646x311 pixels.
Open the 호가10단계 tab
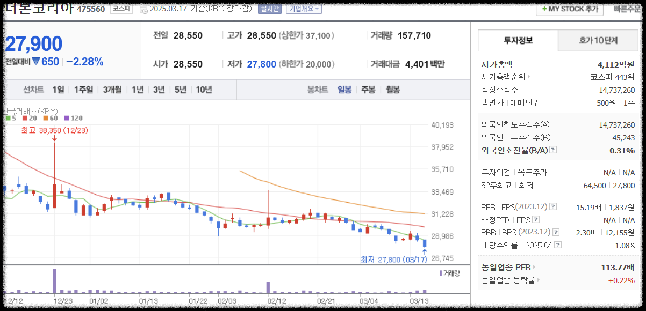(x=598, y=40)
